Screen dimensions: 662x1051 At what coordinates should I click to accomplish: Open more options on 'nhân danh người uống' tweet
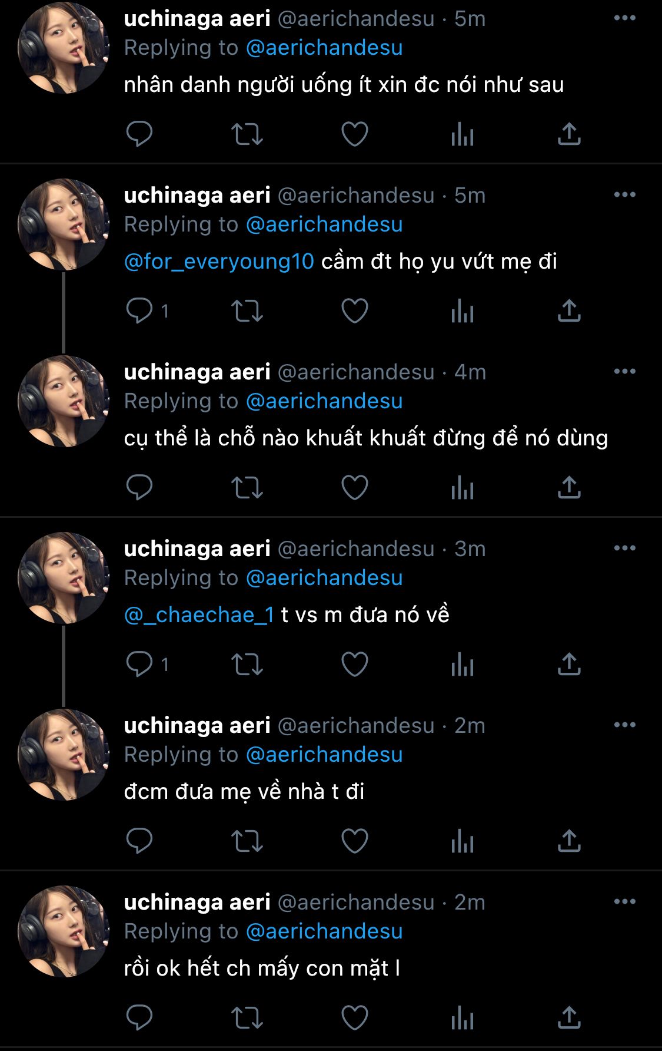tap(624, 18)
